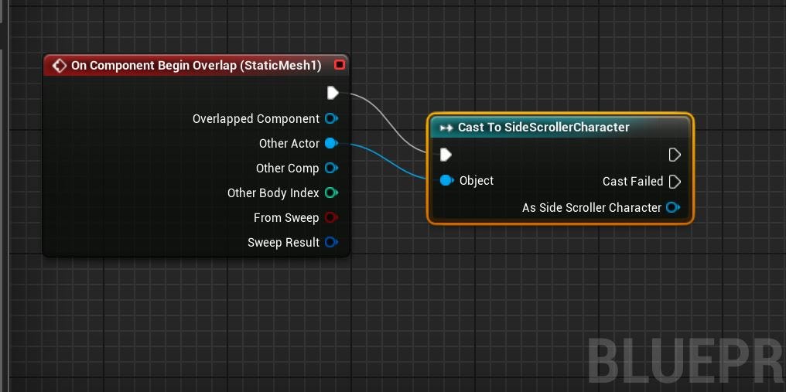The image size is (786, 392).
Task: Click the Other Comp output pin
Action: 331,168
